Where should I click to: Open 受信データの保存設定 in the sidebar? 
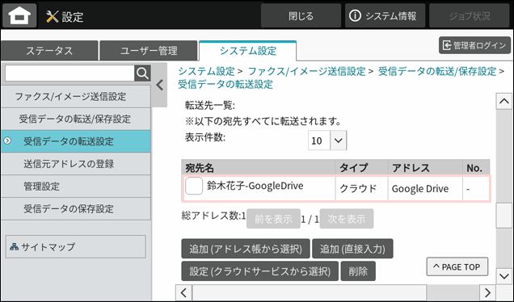tap(76, 208)
